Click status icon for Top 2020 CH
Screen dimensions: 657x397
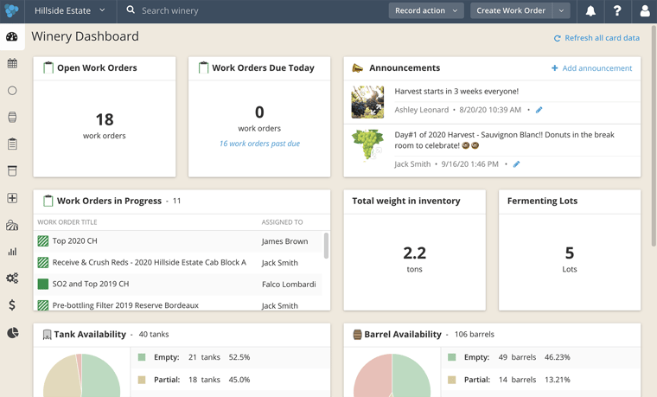(x=42, y=241)
